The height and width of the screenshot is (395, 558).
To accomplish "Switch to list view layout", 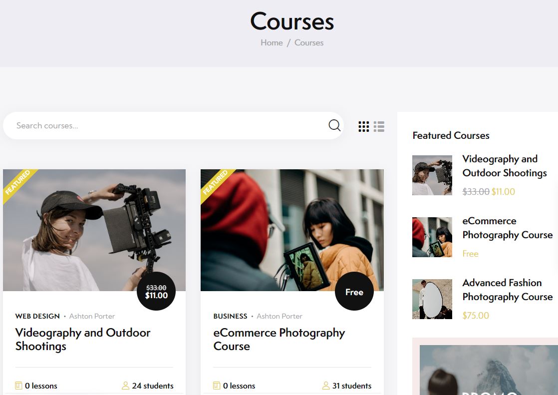I will point(379,126).
